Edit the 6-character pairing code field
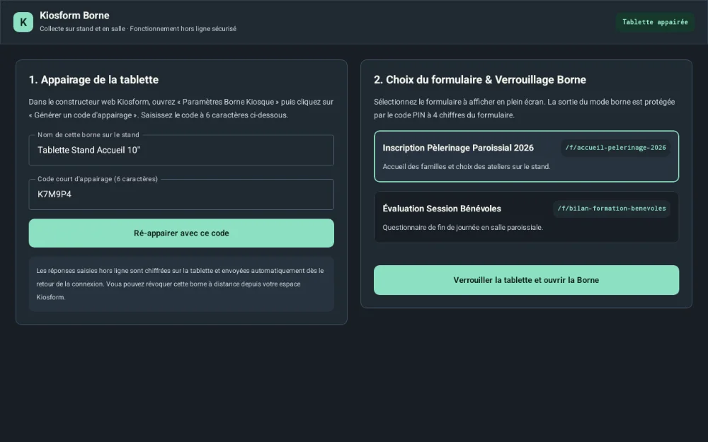The height and width of the screenshot is (442, 708). pos(181,194)
